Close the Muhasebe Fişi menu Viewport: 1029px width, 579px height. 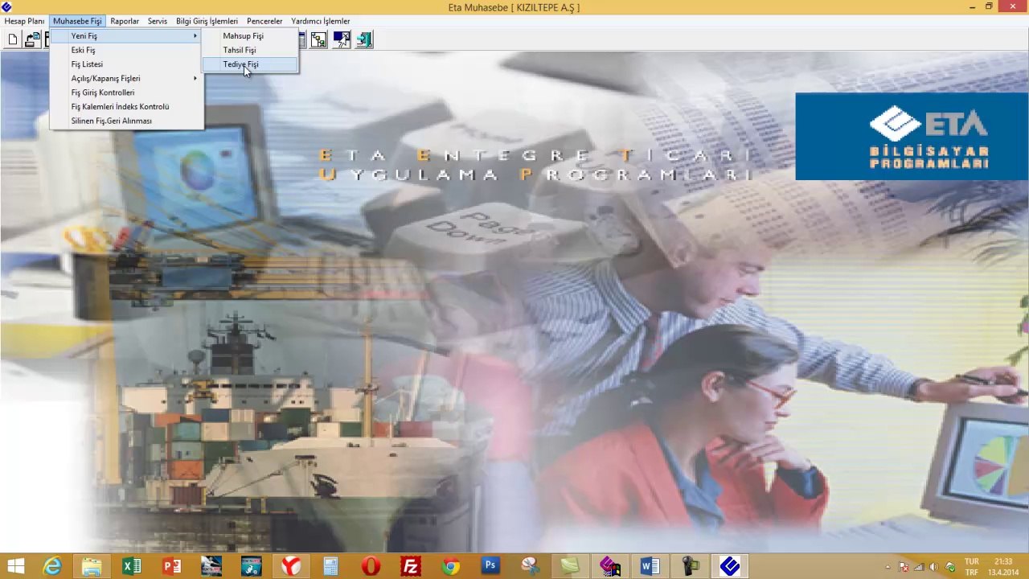[x=77, y=21]
